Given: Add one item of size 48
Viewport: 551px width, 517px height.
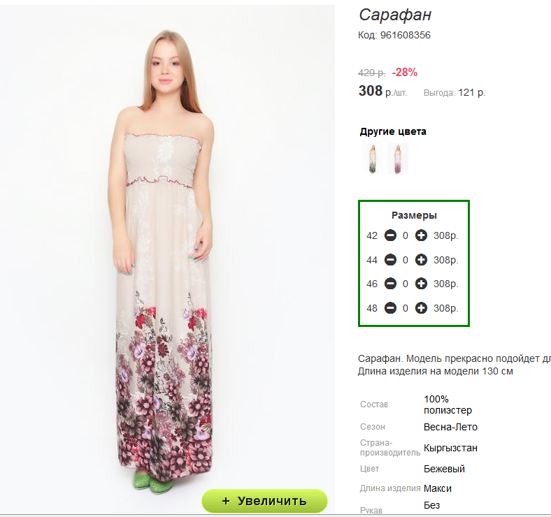Looking at the screenshot, I should [421, 308].
